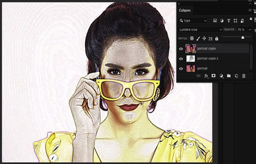The height and width of the screenshot is (164, 256).
Task: Hide the portrait copie 2 layer
Action: pyautogui.click(x=181, y=59)
